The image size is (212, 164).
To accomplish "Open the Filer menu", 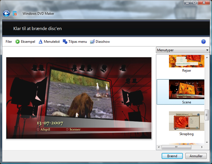I will 9,42.
